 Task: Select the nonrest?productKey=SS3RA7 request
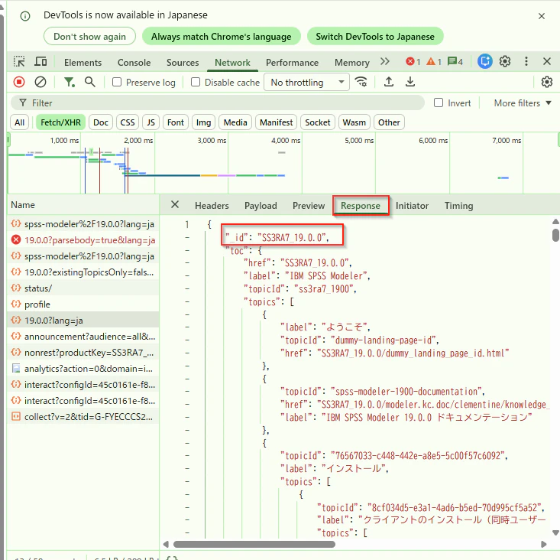tap(83, 353)
